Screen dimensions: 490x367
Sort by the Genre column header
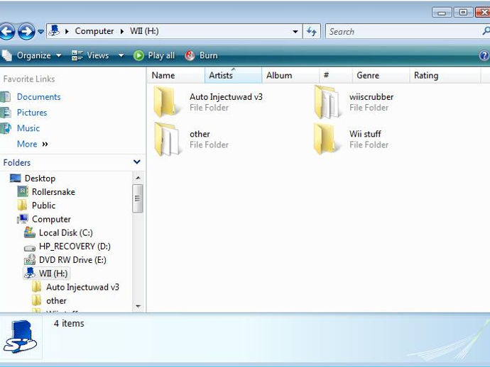[x=381, y=76]
